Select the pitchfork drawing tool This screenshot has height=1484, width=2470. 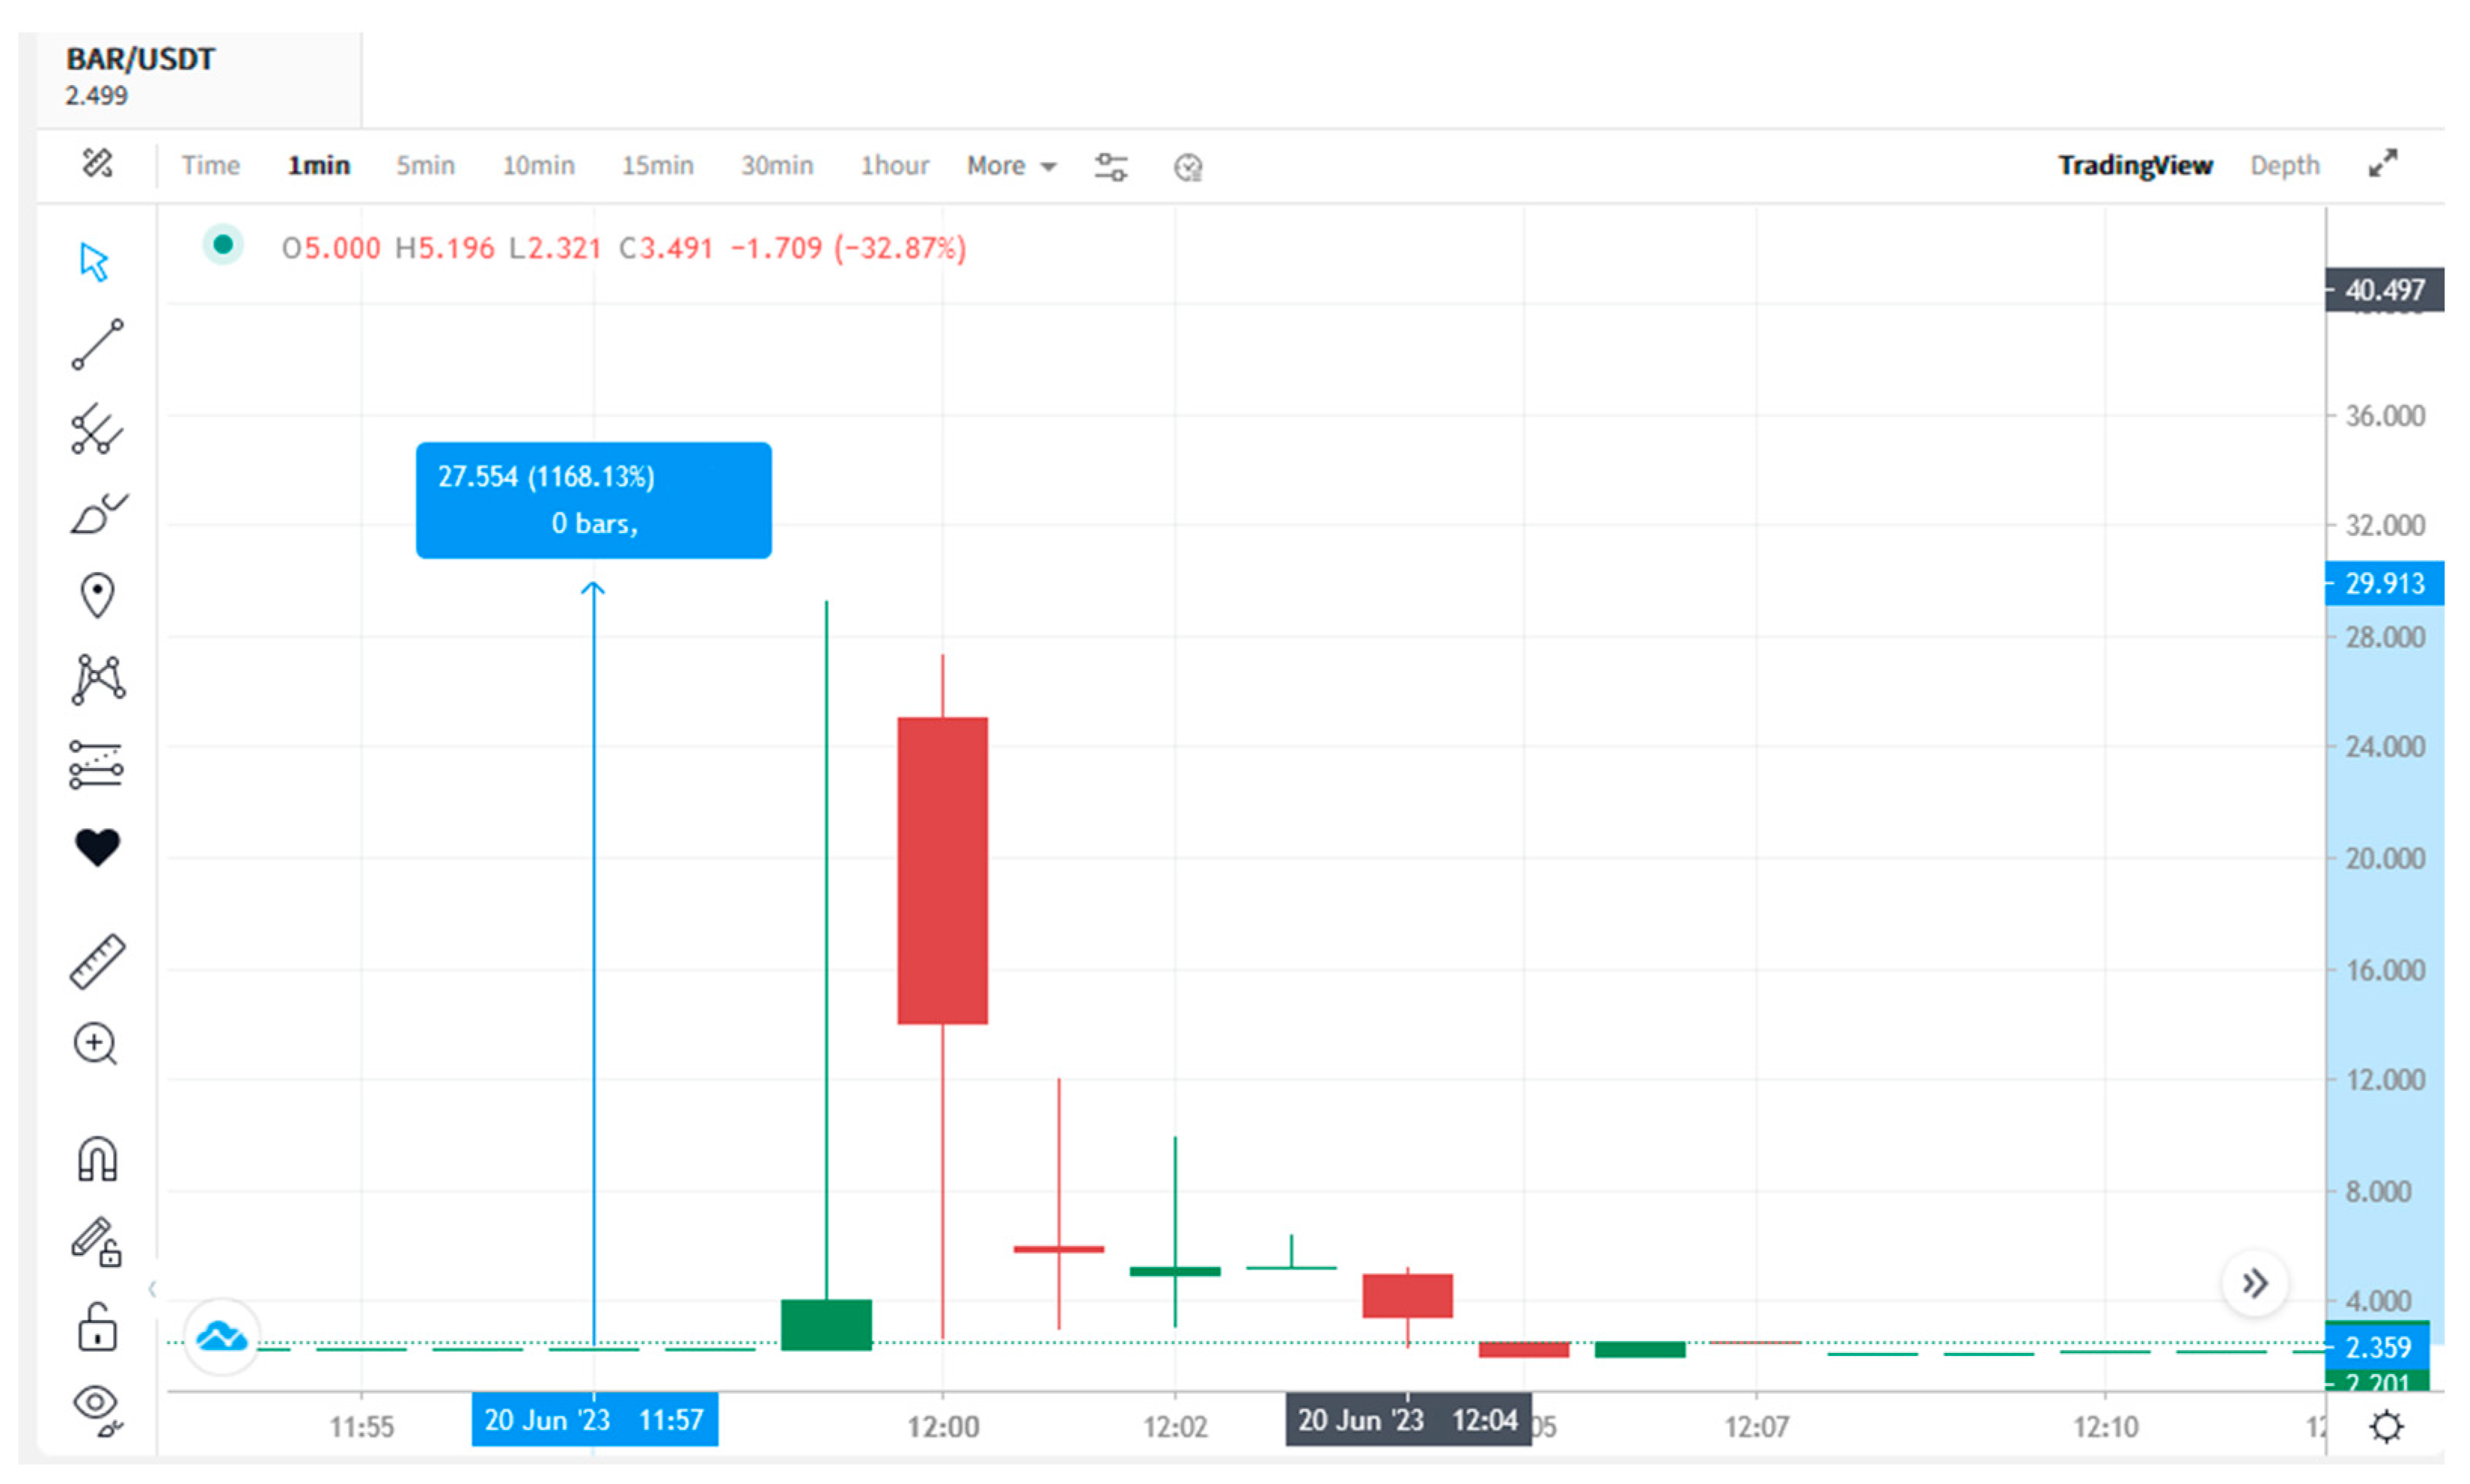point(97,430)
